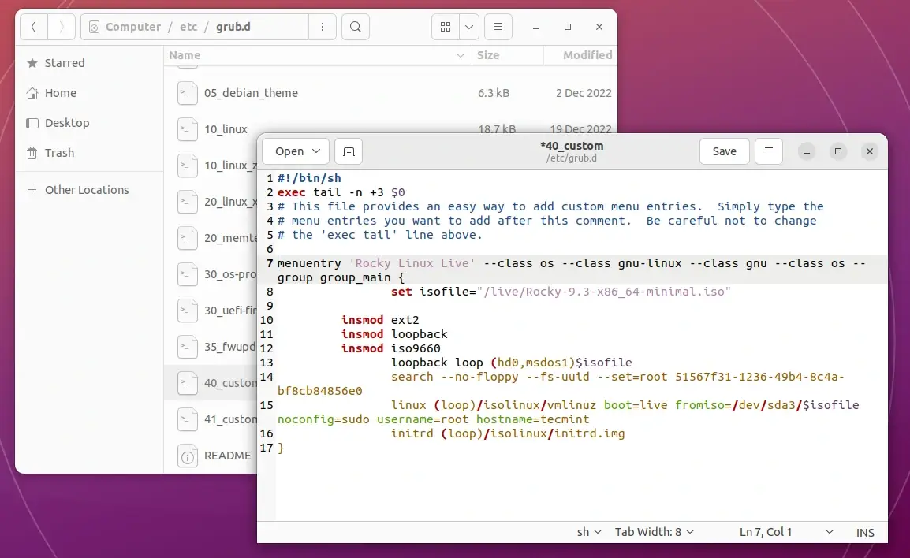Open view options dropdown arrow in Files
The width and height of the screenshot is (910, 558).
pyautogui.click(x=469, y=27)
